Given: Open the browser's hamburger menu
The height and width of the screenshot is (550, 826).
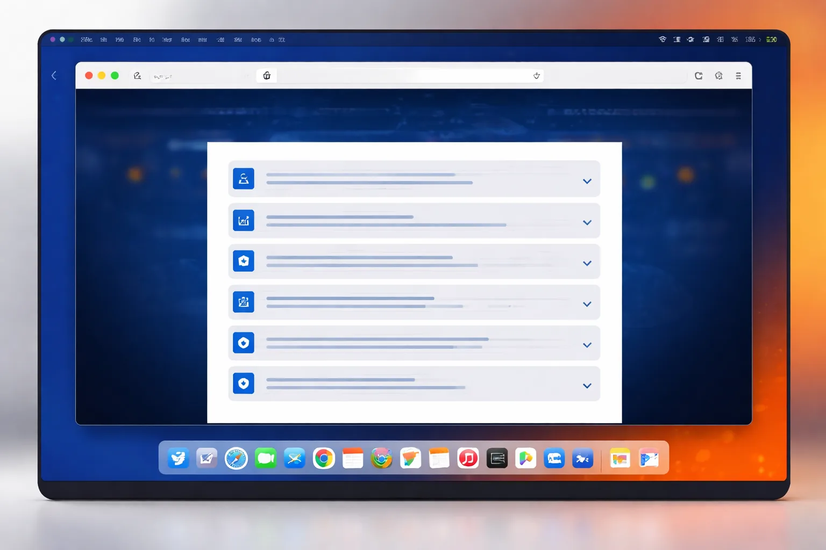Looking at the screenshot, I should pyautogui.click(x=738, y=76).
